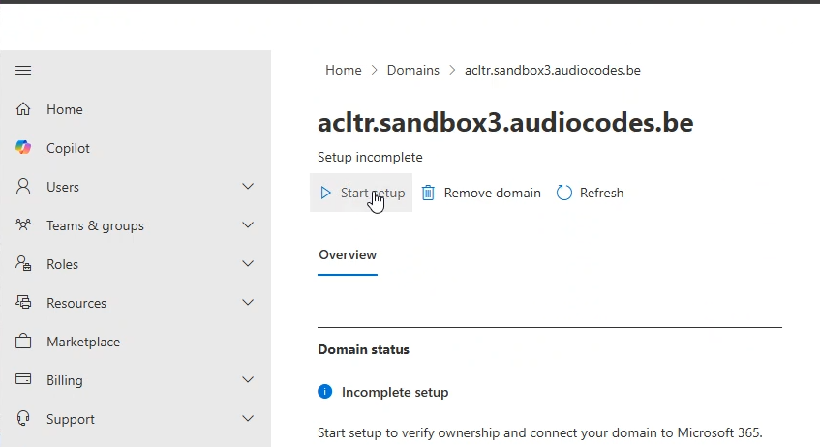
Task: Click the Marketplace shopping bag icon
Action: (x=23, y=342)
